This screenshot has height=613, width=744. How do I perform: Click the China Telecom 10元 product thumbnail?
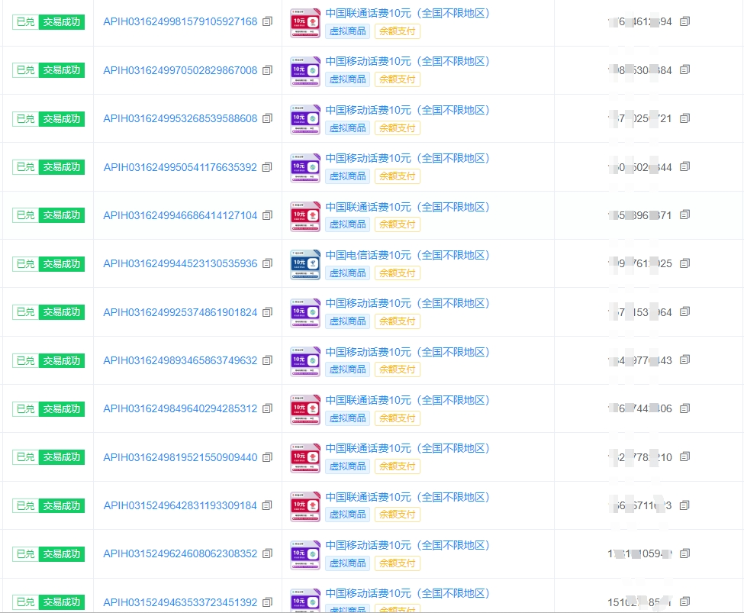[305, 264]
